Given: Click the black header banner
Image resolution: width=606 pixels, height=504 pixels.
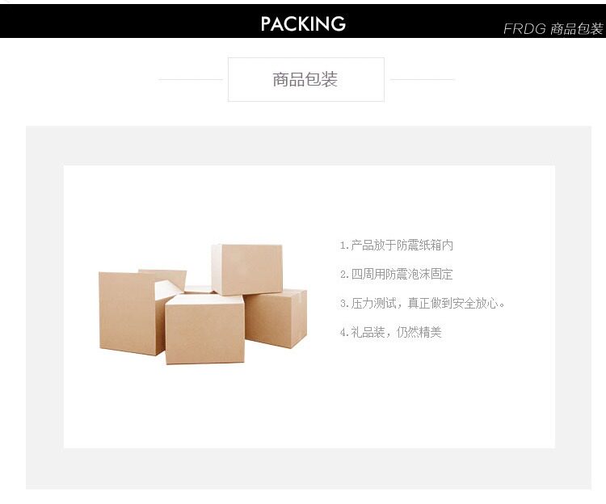Looking at the screenshot, I should click(x=303, y=21).
